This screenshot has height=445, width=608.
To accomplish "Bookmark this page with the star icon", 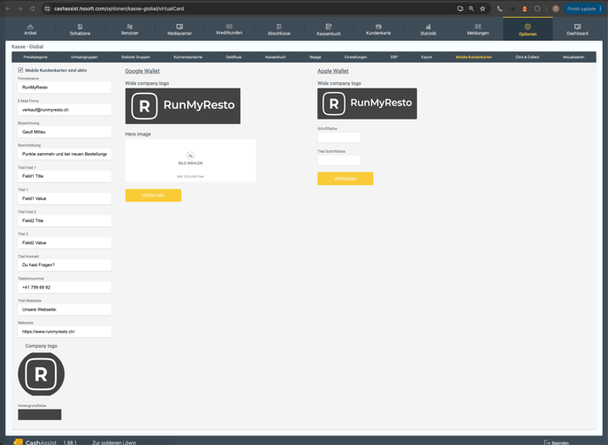I will click(x=483, y=9).
